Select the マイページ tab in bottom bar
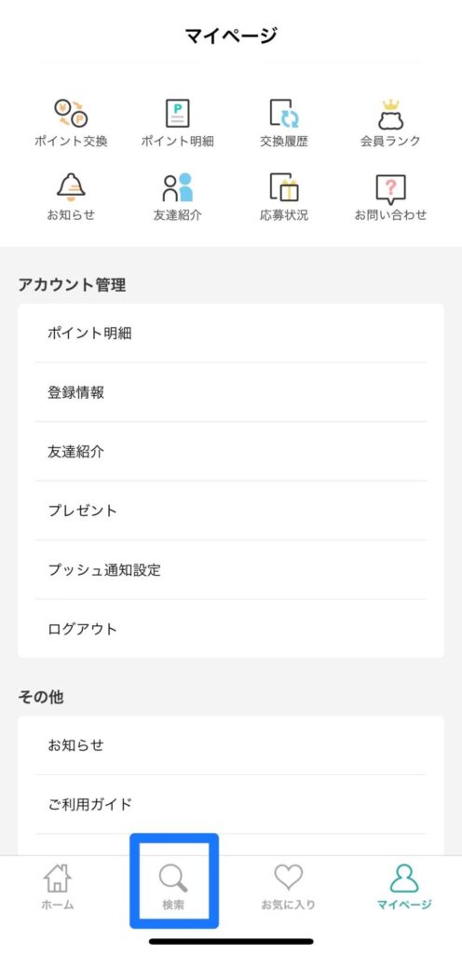462x954 pixels. [x=404, y=887]
